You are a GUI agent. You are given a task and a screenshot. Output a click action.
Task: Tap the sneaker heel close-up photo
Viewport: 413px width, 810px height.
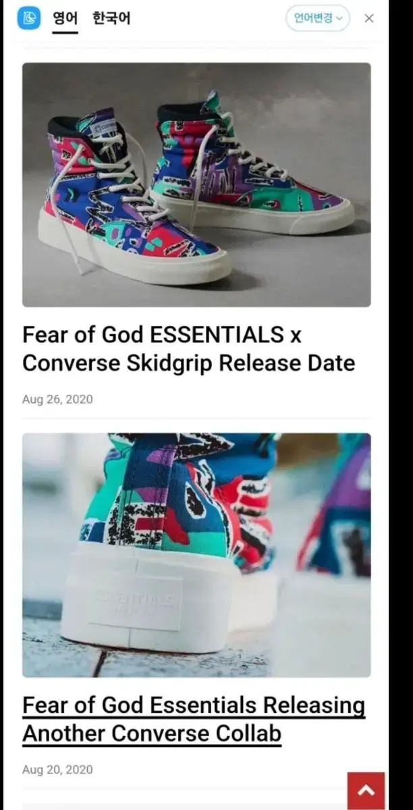[196, 555]
